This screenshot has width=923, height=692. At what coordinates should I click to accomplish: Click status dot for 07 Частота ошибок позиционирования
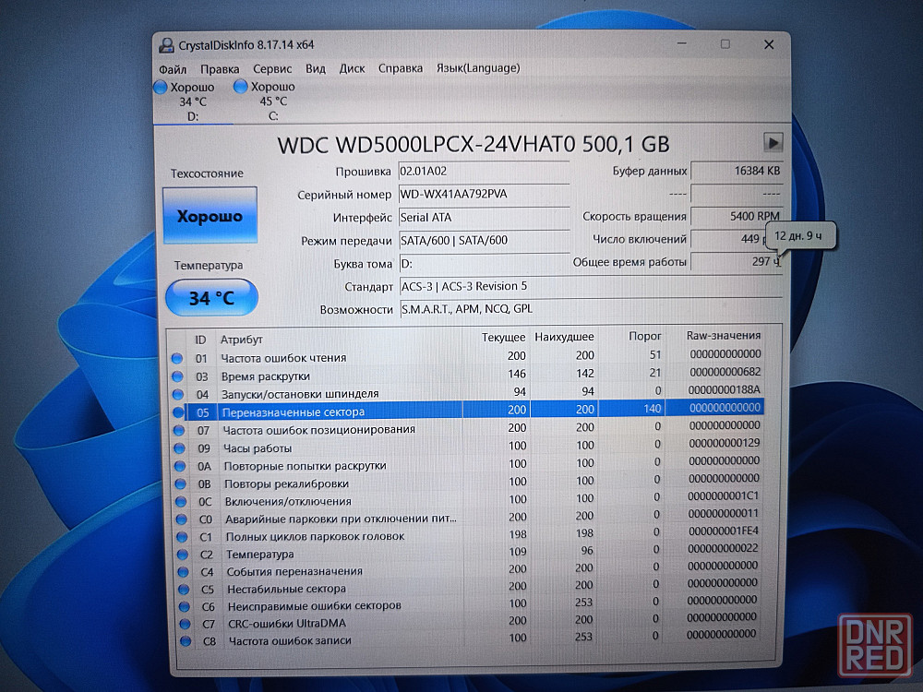click(x=179, y=430)
